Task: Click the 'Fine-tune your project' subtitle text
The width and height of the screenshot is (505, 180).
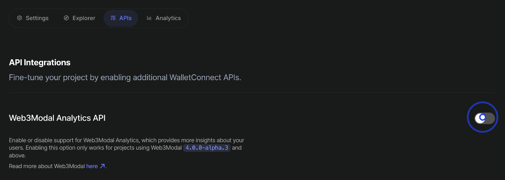Action: coord(125,78)
